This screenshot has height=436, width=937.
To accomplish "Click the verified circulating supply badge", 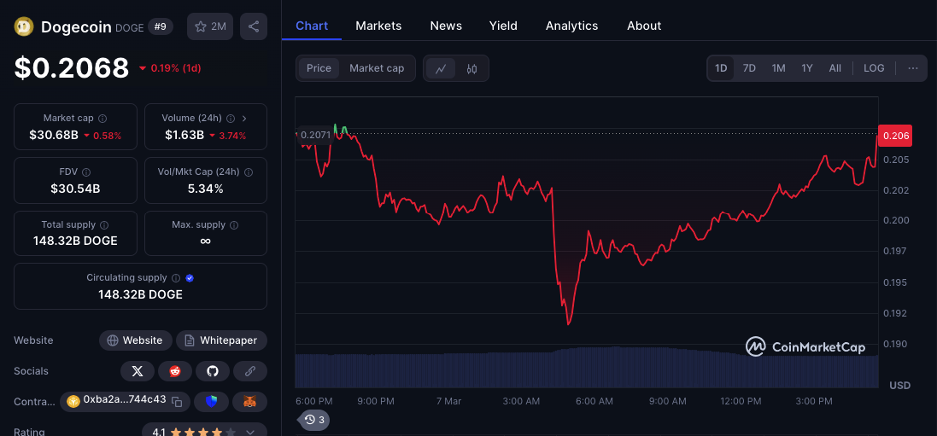I will [190, 278].
